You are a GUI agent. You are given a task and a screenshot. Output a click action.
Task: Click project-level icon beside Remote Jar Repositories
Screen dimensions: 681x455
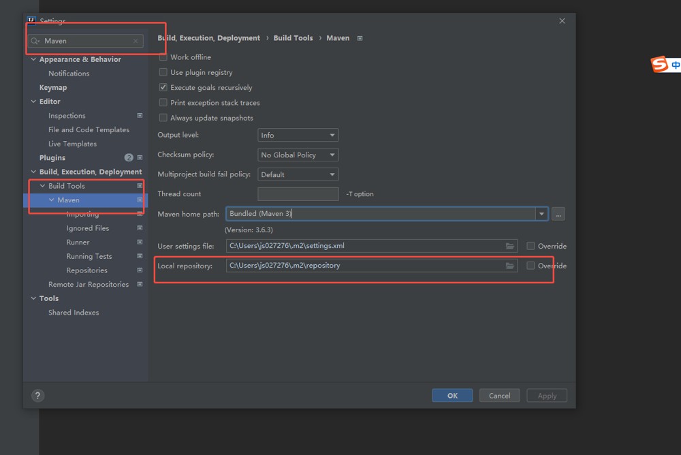point(140,284)
